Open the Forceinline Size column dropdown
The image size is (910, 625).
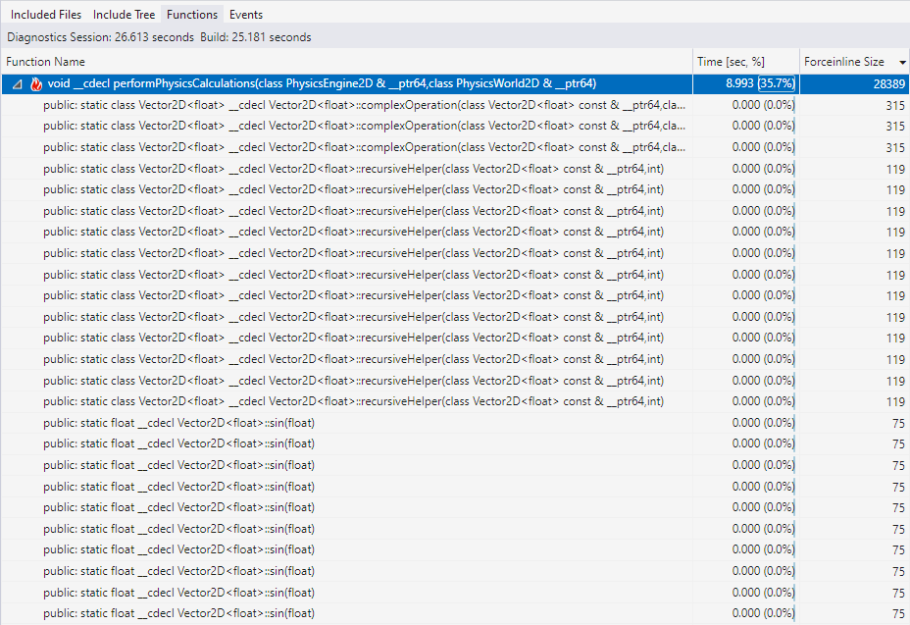click(900, 61)
